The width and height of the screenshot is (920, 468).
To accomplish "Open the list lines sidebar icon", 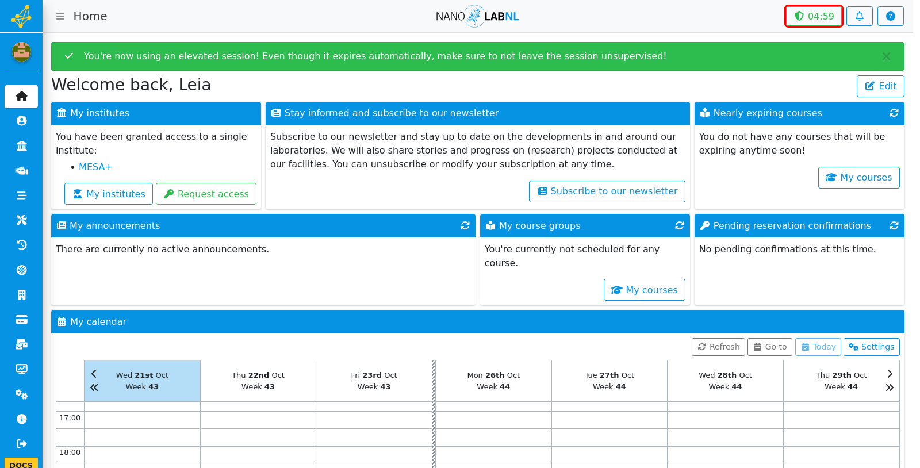I will 21,195.
